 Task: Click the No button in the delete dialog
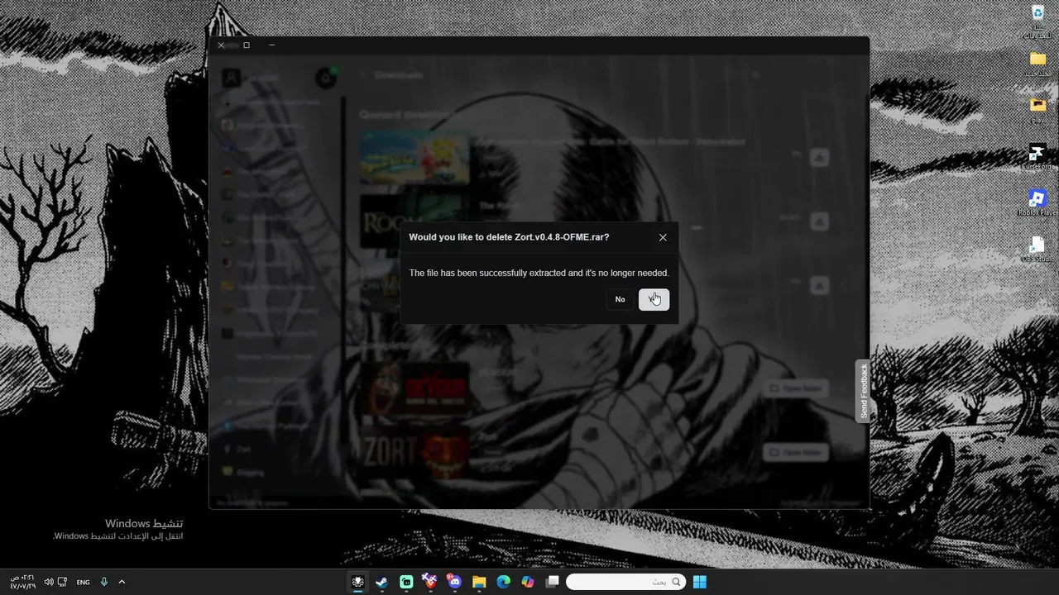[620, 299]
